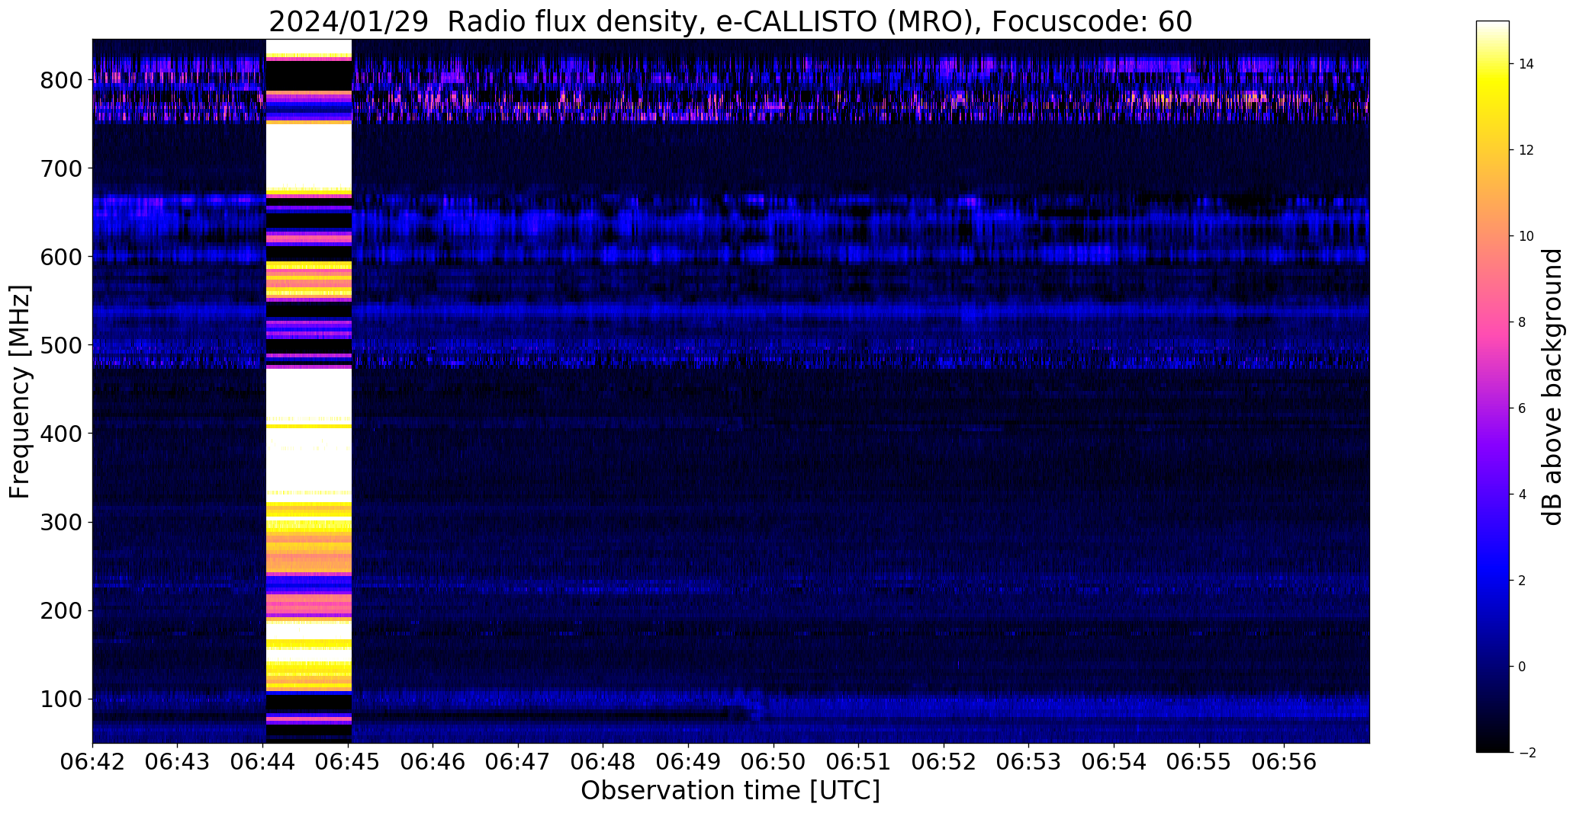This screenshot has height=813, width=1576.
Task: Click the colorbar tick label 8
Action: pos(1523,322)
